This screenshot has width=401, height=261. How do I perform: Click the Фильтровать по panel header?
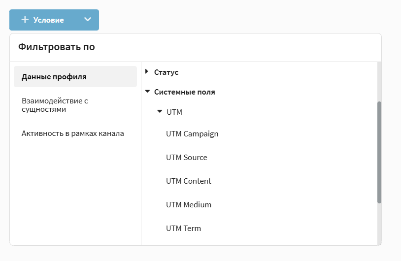56,47
